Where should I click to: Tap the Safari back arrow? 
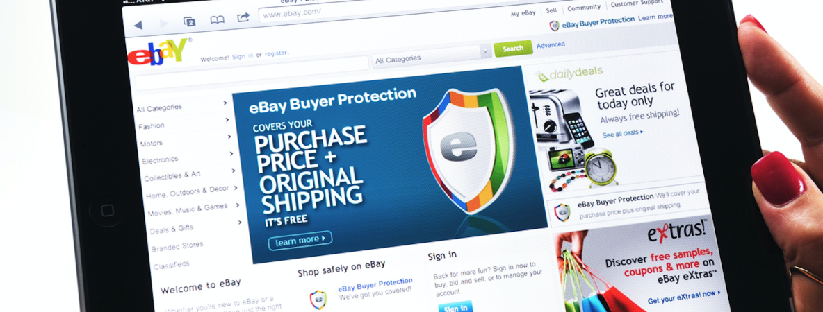(138, 24)
